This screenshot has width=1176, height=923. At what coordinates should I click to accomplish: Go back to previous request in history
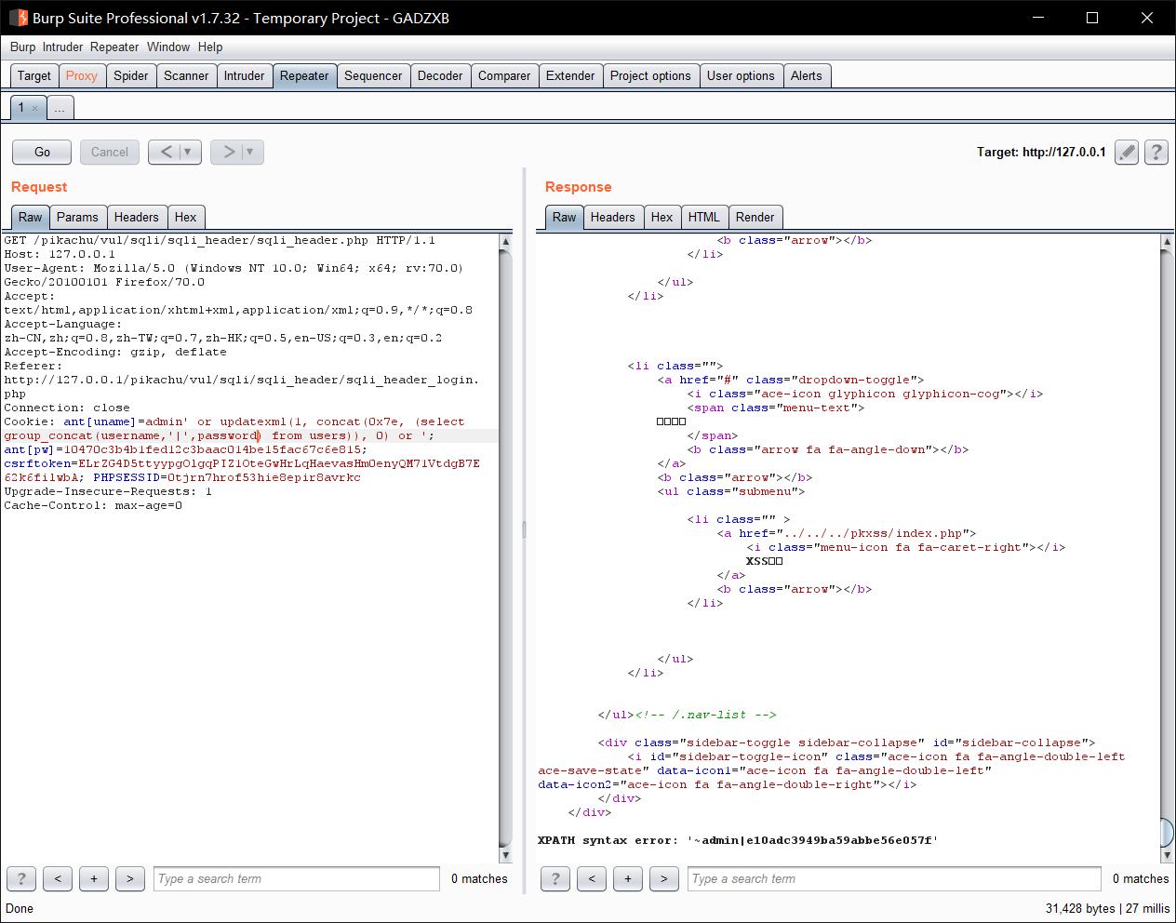pyautogui.click(x=166, y=152)
